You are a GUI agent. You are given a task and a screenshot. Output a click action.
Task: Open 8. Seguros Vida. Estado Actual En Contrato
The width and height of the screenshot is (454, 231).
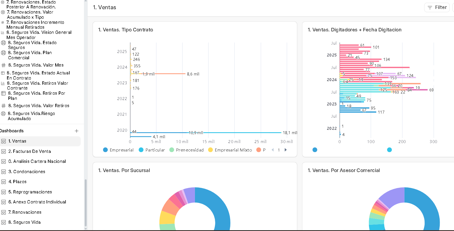point(38,75)
